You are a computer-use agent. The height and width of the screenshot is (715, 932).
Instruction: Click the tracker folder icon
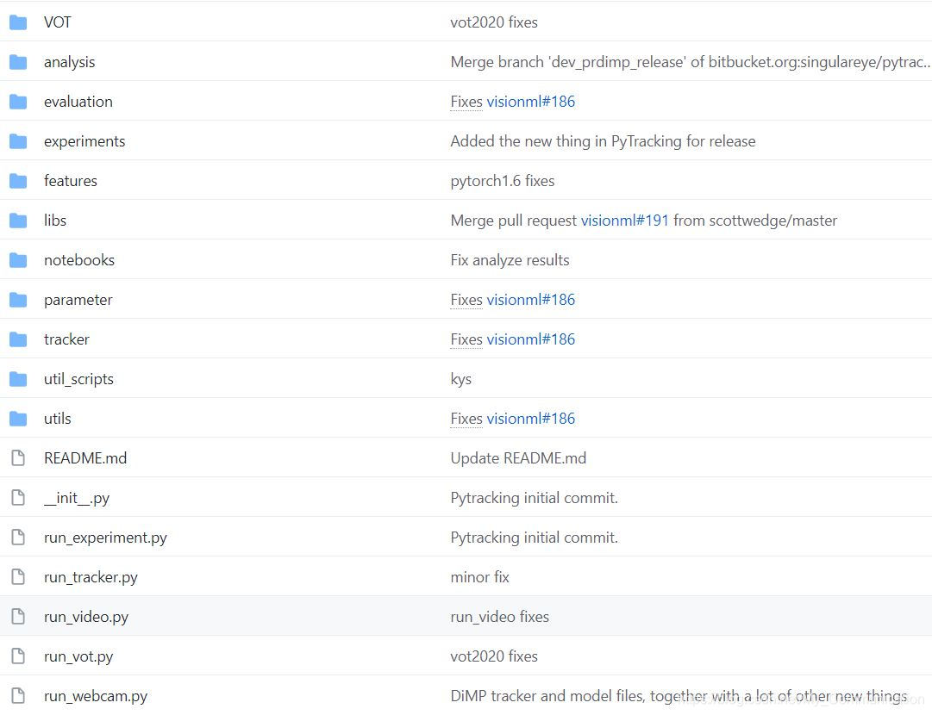[18, 339]
